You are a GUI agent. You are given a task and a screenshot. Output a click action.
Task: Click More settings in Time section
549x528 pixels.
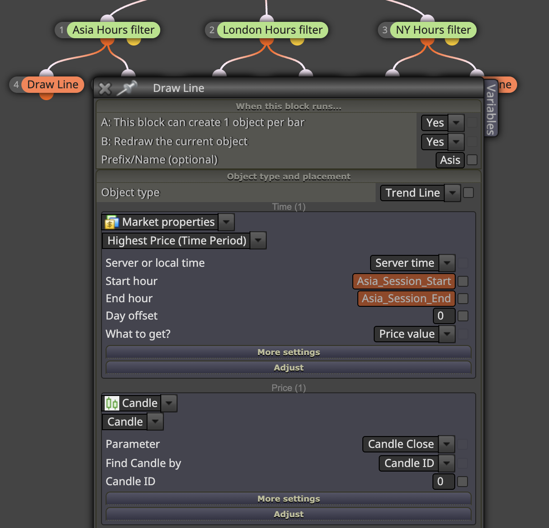point(289,352)
